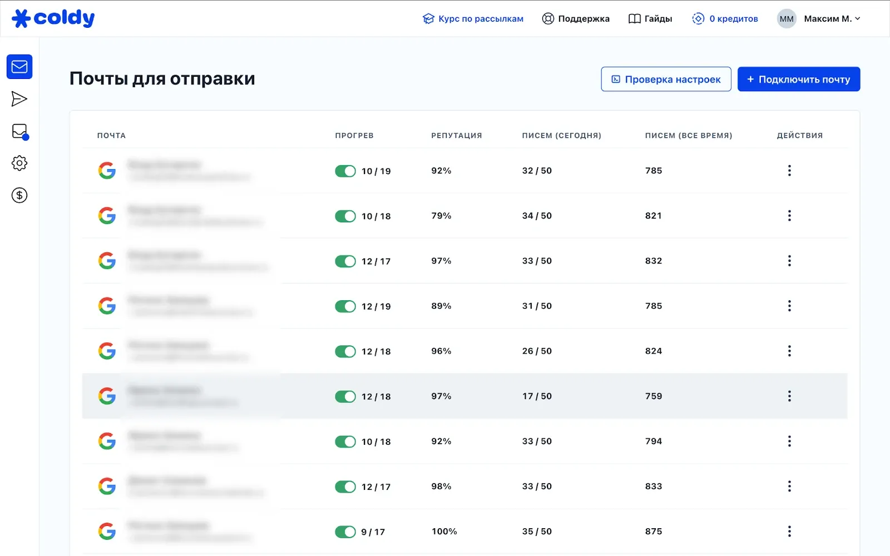The width and height of the screenshot is (890, 556).
Task: Open the Гайды guides menu item
Action: coord(650,19)
